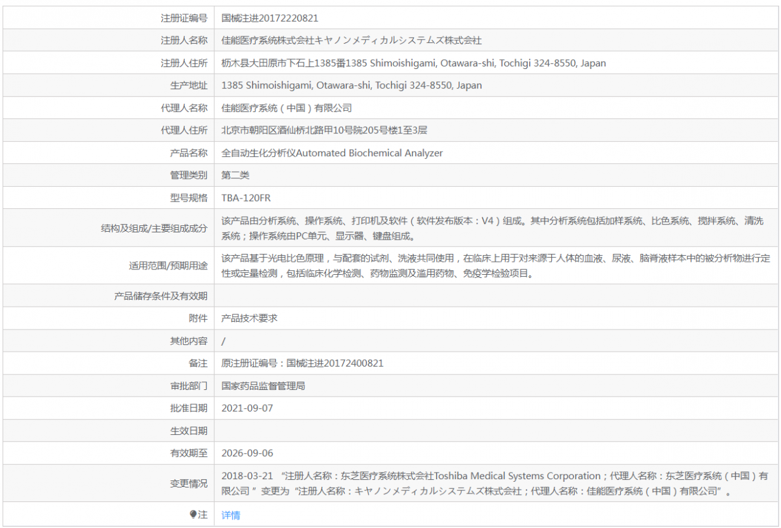Click the marker icon beside 注 label
The width and height of the screenshot is (781, 528).
193,514
